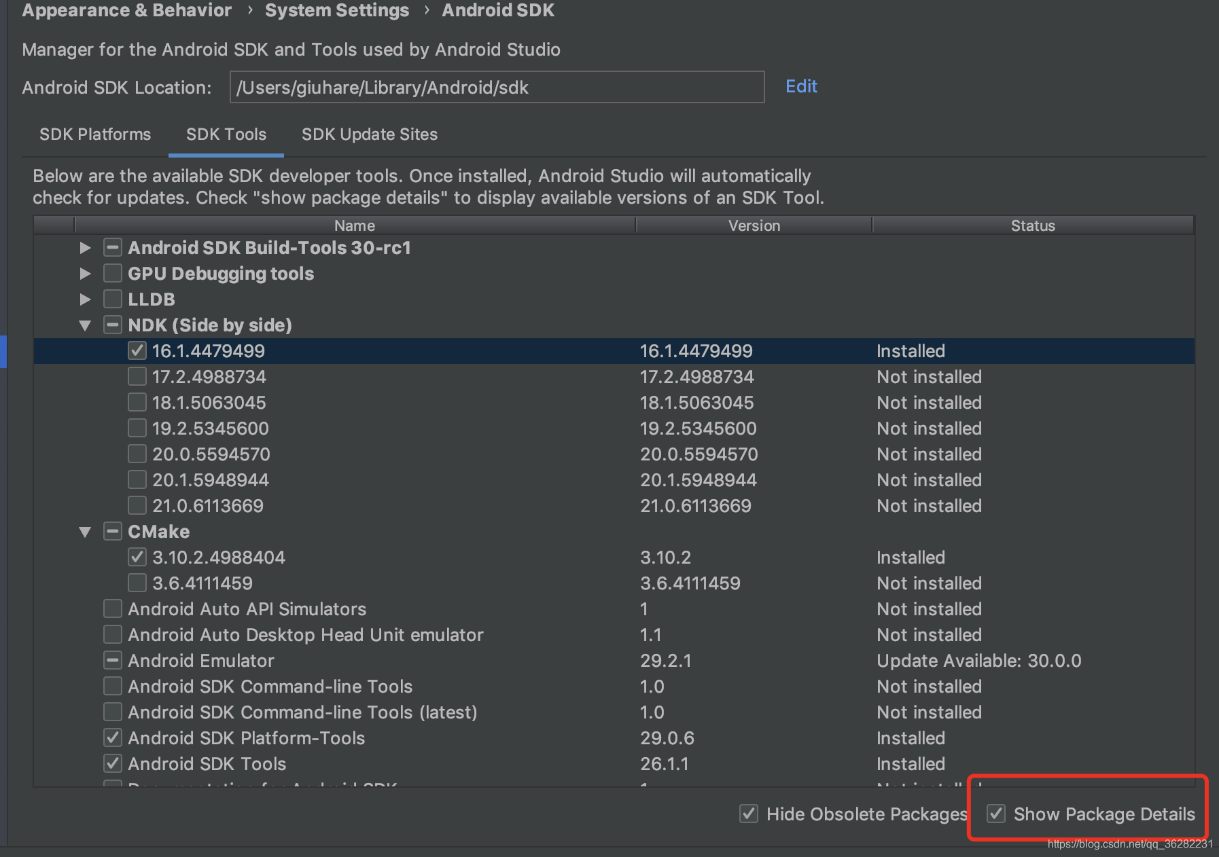Select the SDK Tools tab

[x=226, y=134]
